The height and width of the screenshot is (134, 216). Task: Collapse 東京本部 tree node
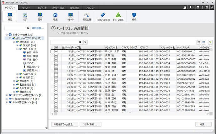(14, 42)
